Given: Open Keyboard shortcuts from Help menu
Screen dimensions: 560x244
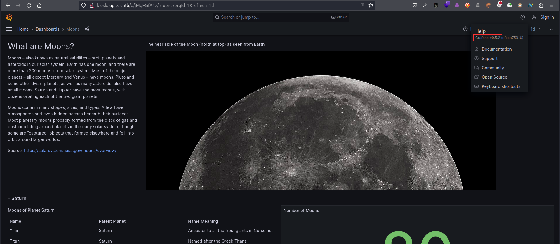Looking at the screenshot, I should (x=499, y=86).
